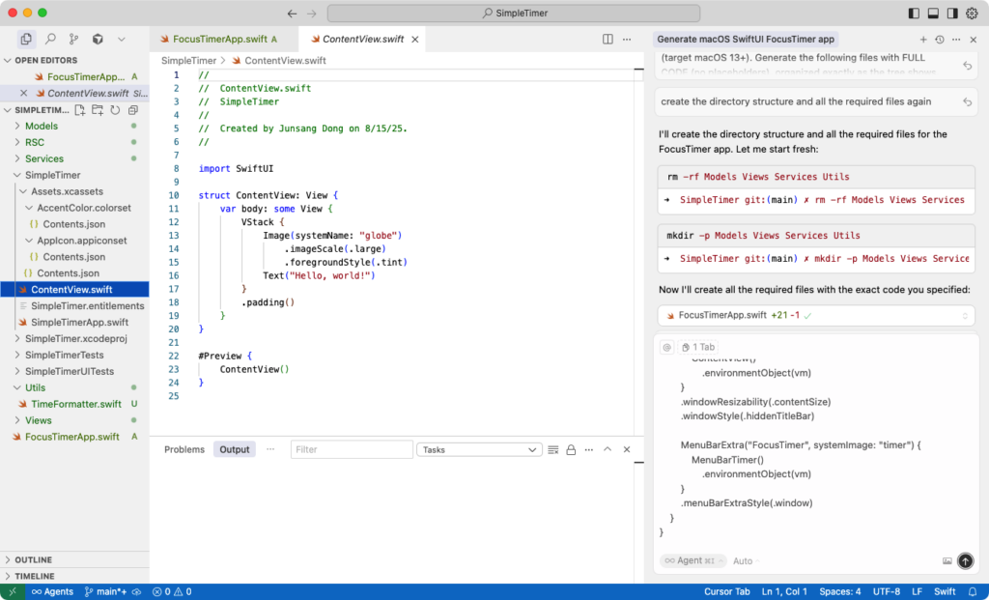Create a new file in explorer
The width and height of the screenshot is (989, 600).
click(80, 110)
